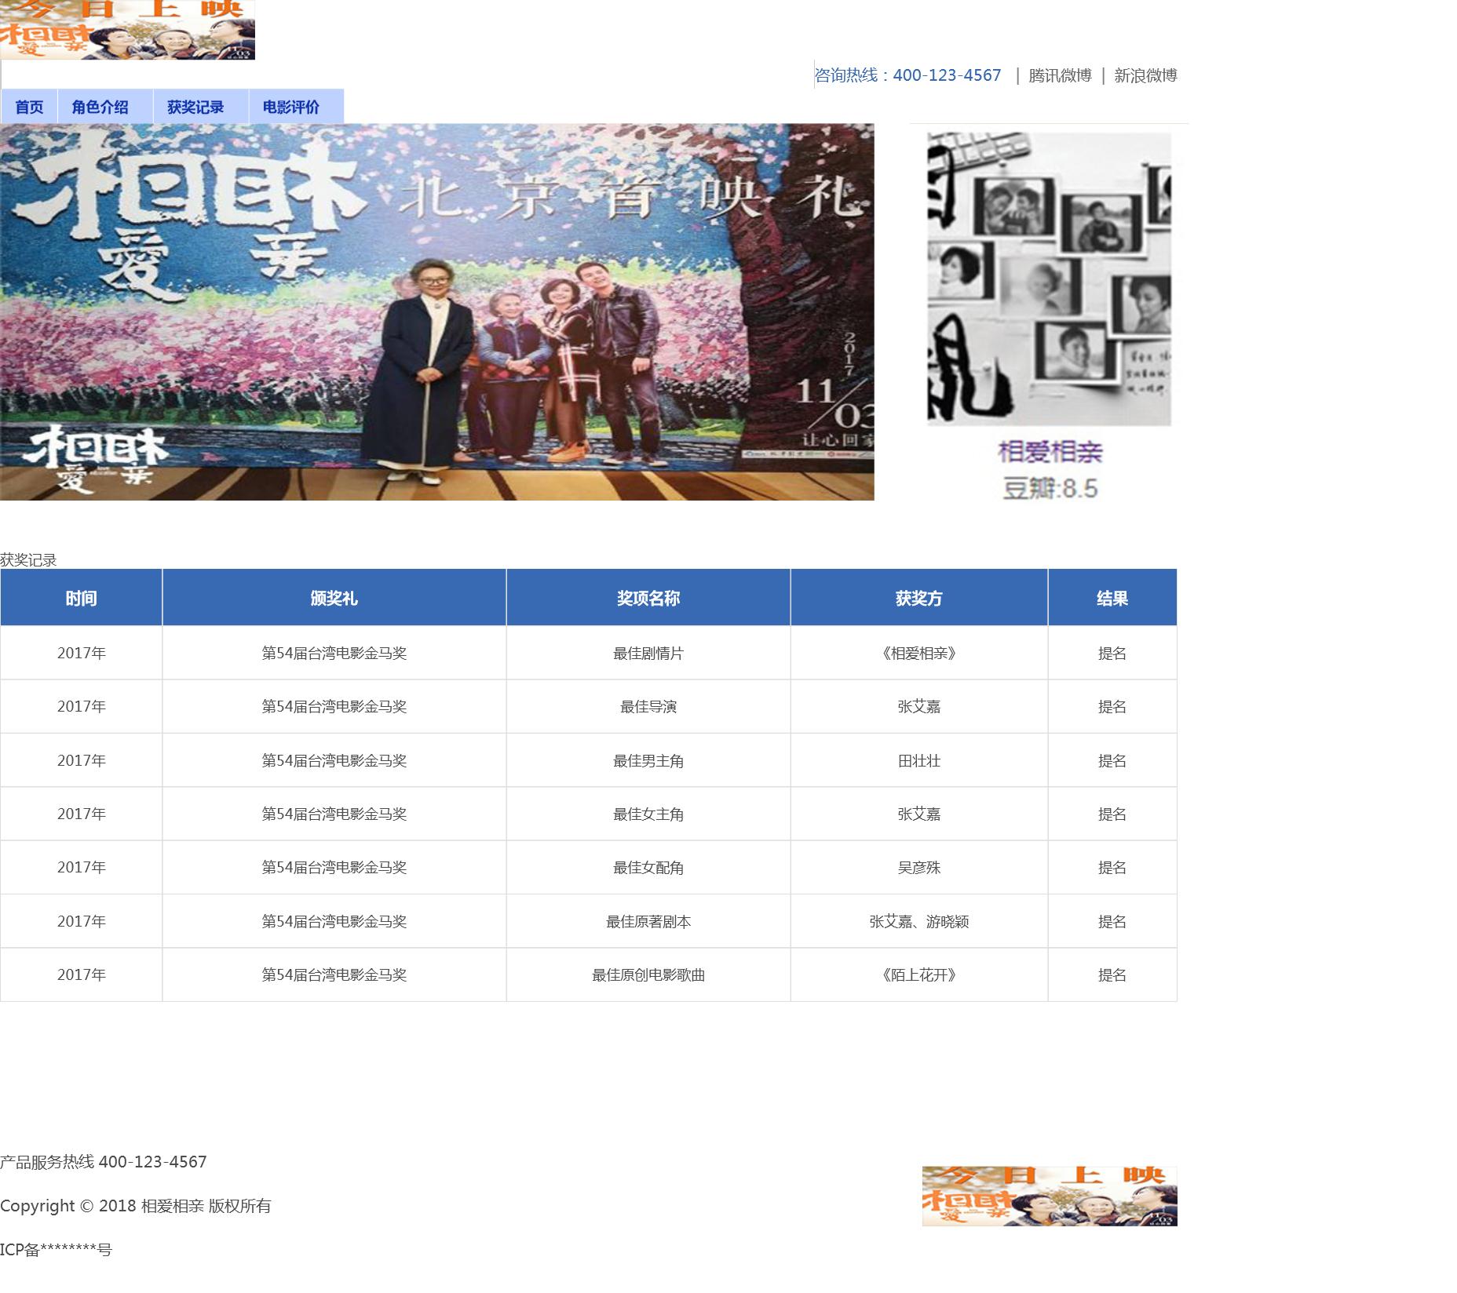Open the 首页 navigation tab

click(30, 107)
